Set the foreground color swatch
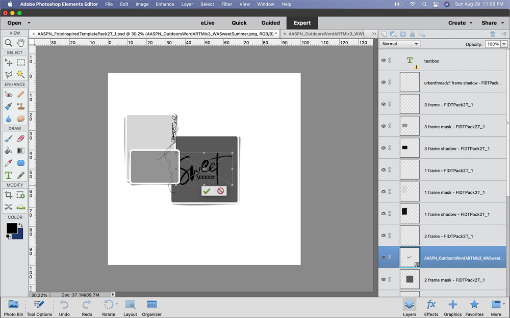510x318 pixels. click(12, 228)
